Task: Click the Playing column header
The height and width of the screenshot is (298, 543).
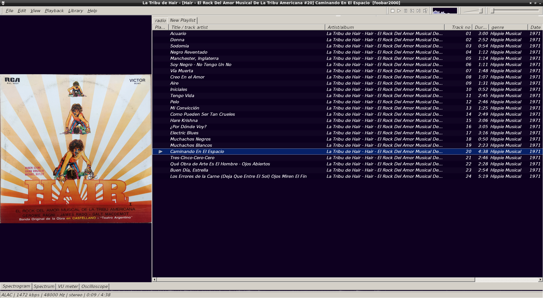Action: pyautogui.click(x=160, y=27)
